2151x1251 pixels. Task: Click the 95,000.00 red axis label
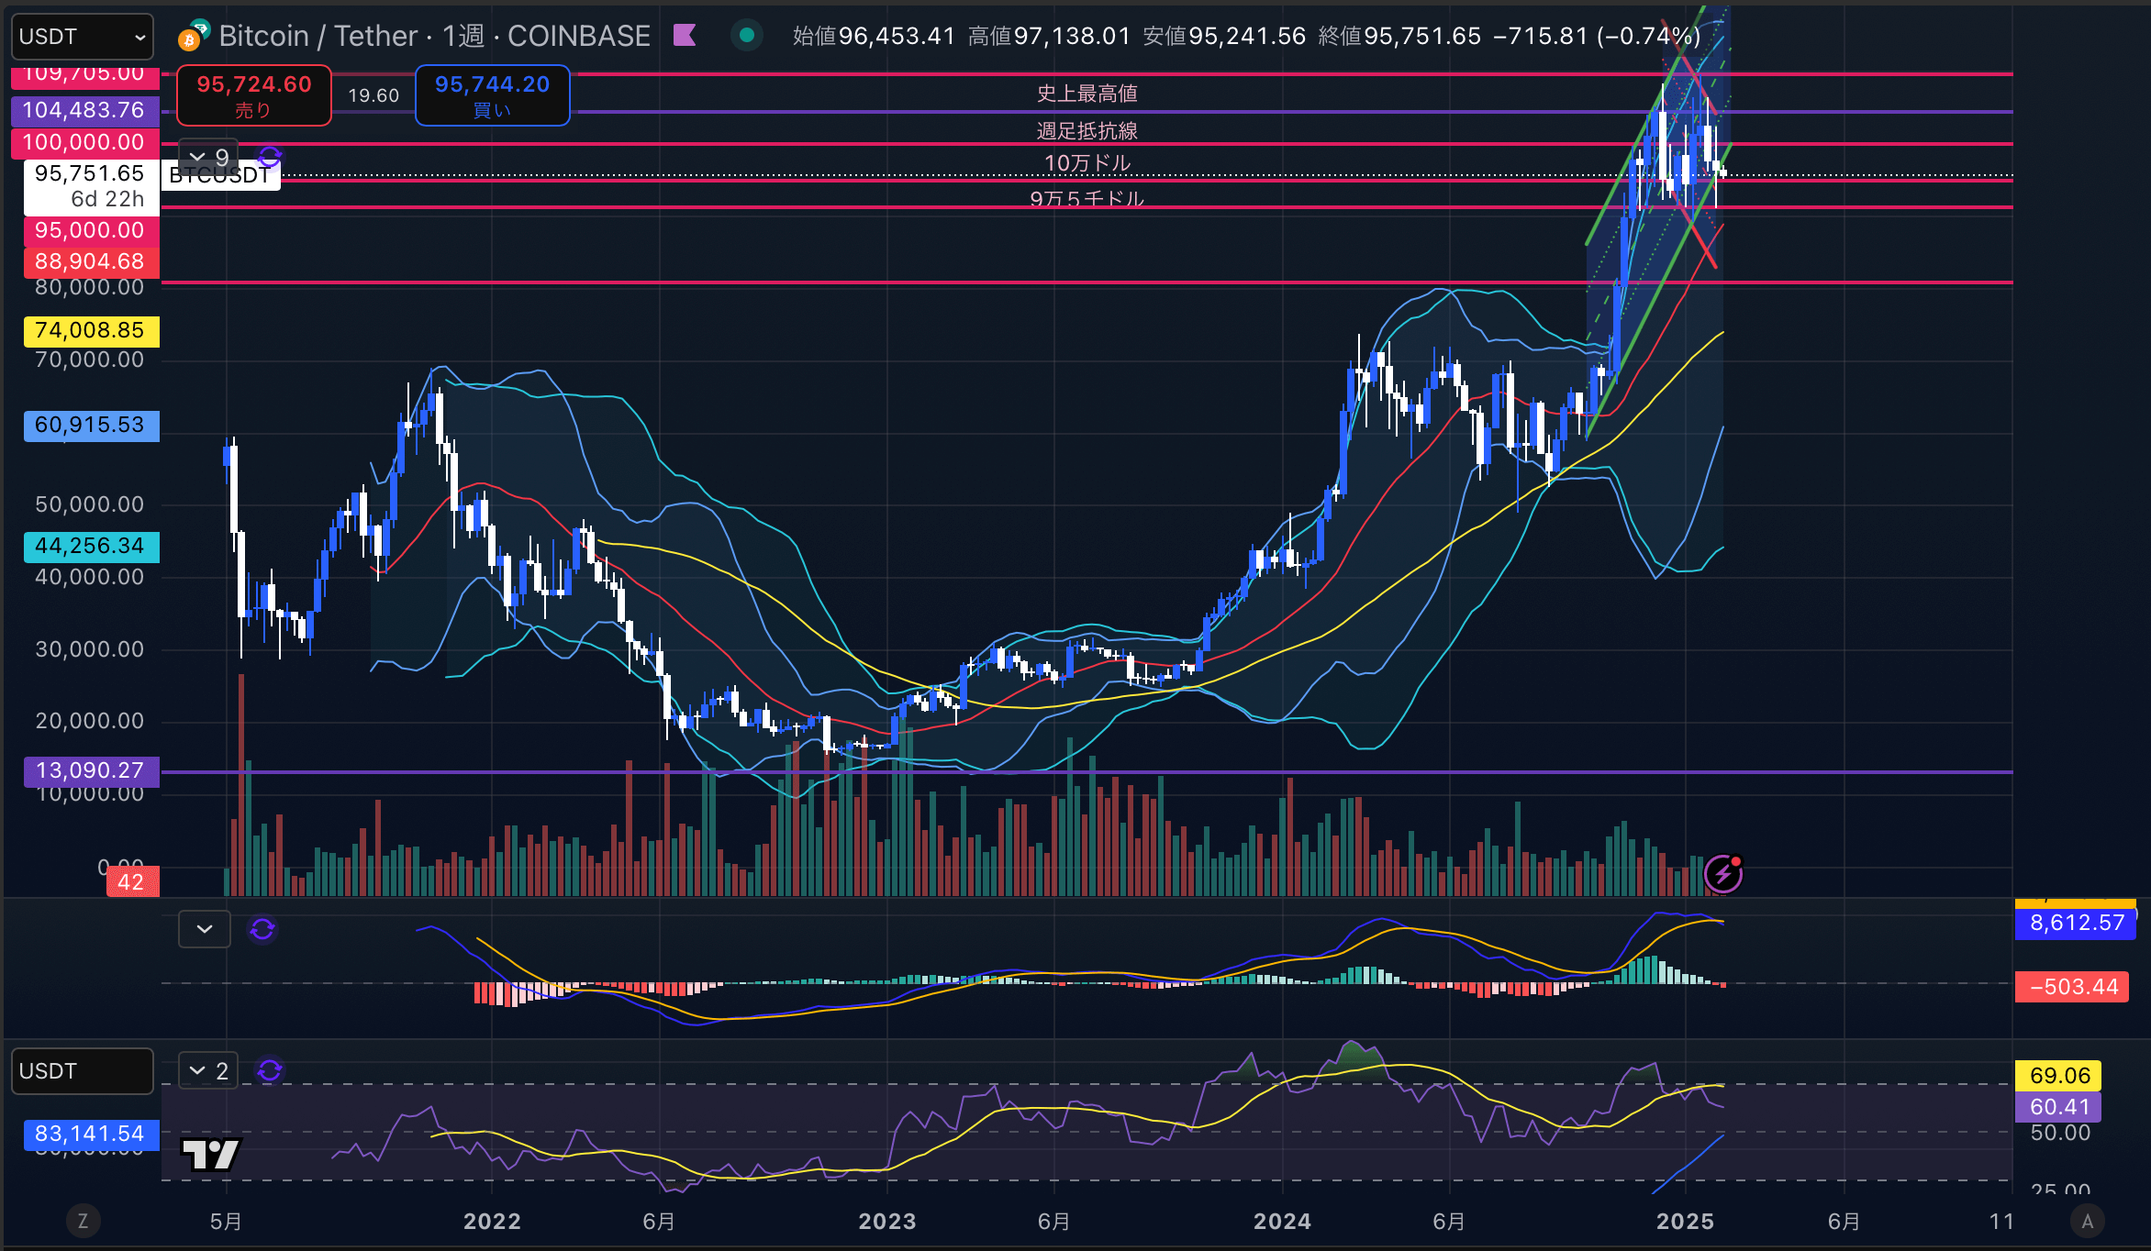pos(91,230)
